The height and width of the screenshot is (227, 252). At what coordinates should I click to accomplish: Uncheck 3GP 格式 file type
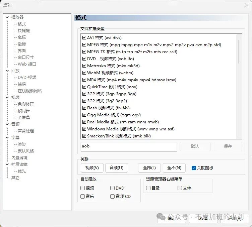click(x=84, y=94)
